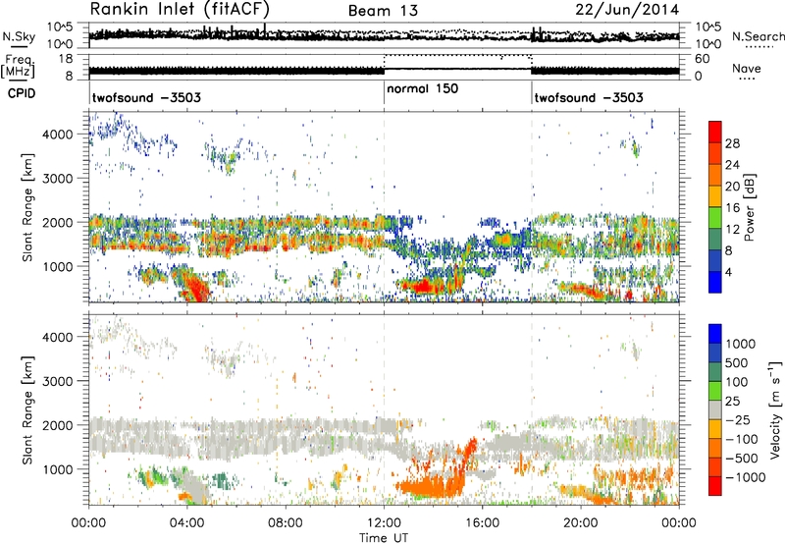Select the "Velocity [m s-1]" colorbar title
Viewport: 785px width, 544px height.
click(775, 409)
